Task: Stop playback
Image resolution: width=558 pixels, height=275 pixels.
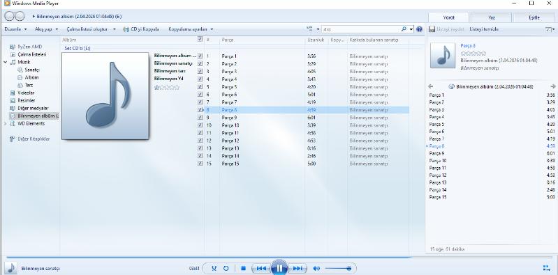Action: click(244, 268)
